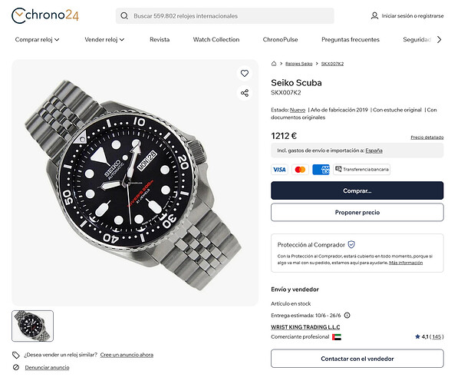
Task: Expand the Vender reloj dropdown
Action: pyautogui.click(x=104, y=39)
